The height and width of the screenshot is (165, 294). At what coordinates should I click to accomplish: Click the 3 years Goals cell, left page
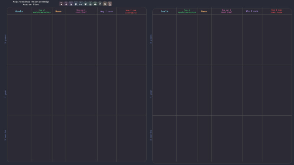click(x=19, y=40)
